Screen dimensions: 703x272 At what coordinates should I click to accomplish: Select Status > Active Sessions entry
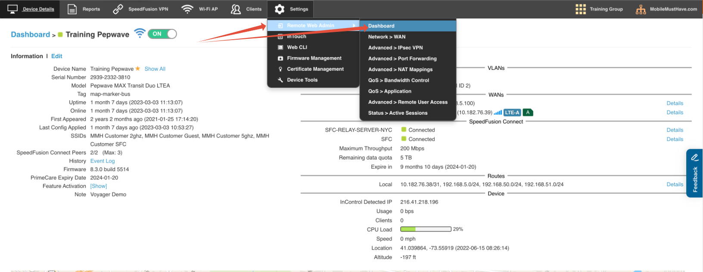[x=408, y=113]
